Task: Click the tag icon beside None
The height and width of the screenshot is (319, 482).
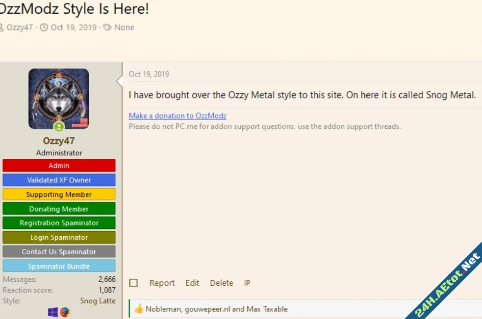Action: [107, 27]
